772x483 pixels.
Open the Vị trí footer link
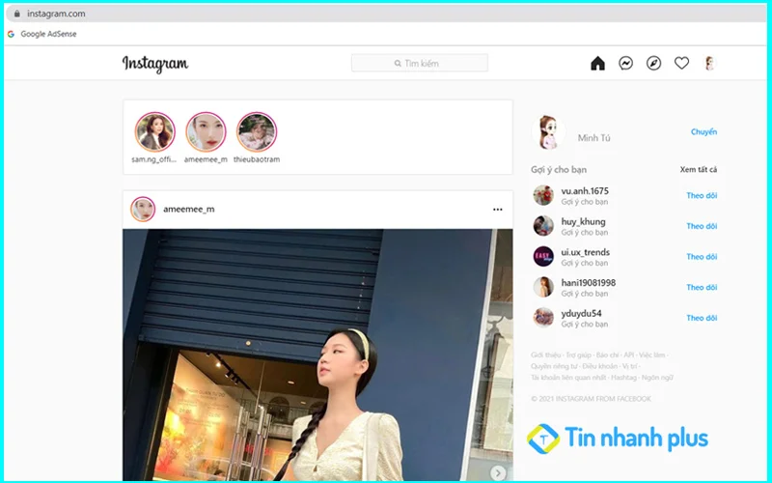[x=629, y=366]
